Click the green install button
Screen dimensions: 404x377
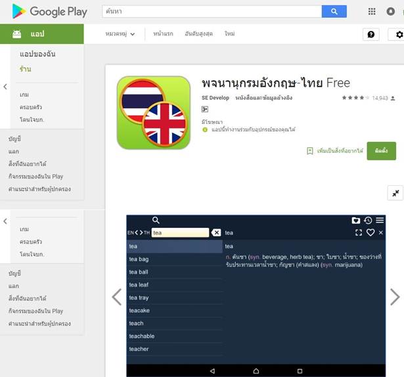click(x=381, y=151)
